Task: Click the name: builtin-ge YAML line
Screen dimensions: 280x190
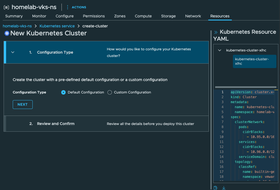Action: 258,172
